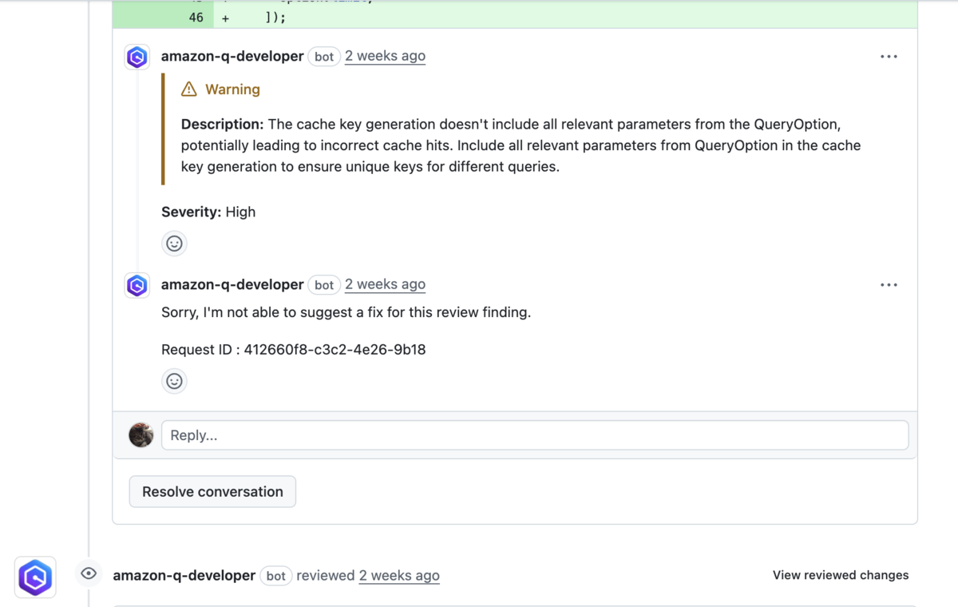Click the Resolve conversation button
Viewport: 958px width, 607px height.
[212, 491]
